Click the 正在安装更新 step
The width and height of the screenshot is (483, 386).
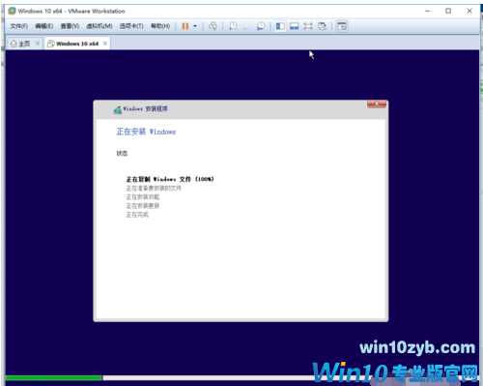tap(143, 206)
